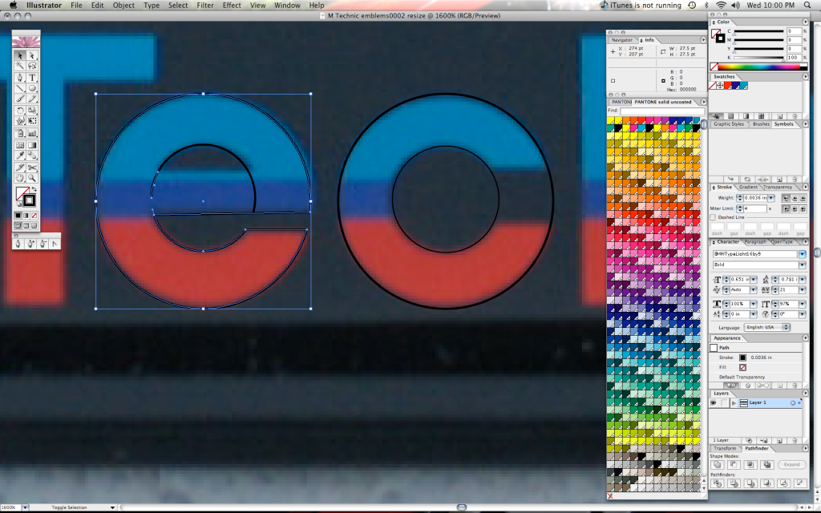Open the stroke Weight dropdown
The image size is (821, 513).
(x=771, y=198)
